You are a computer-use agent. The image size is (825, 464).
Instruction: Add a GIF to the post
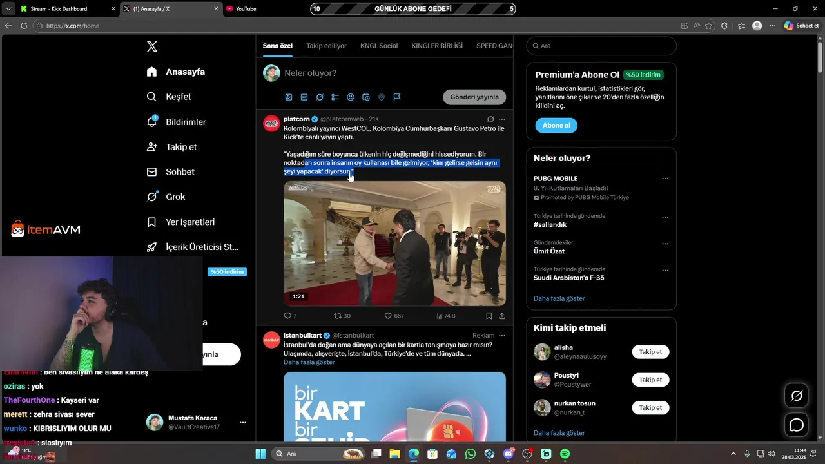(304, 97)
